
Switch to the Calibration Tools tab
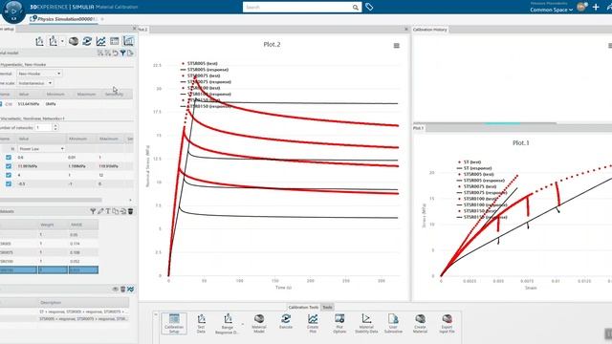[303, 308]
